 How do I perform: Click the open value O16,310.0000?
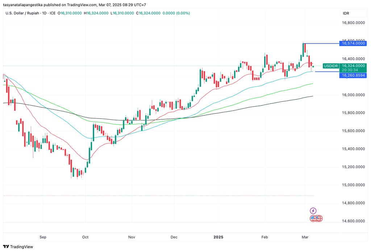[69, 13]
